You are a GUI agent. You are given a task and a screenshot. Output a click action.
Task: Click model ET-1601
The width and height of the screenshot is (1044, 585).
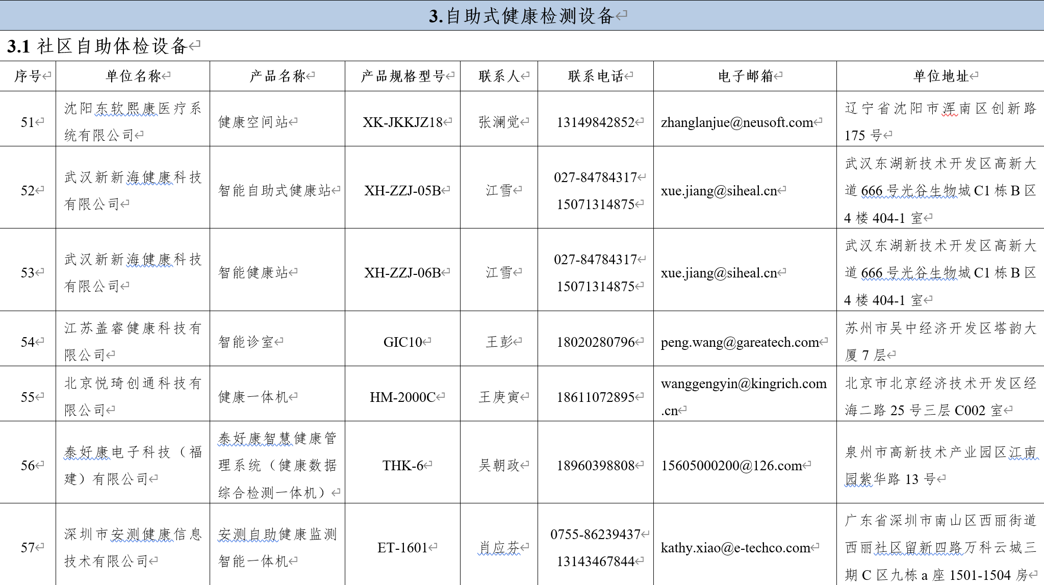403,548
